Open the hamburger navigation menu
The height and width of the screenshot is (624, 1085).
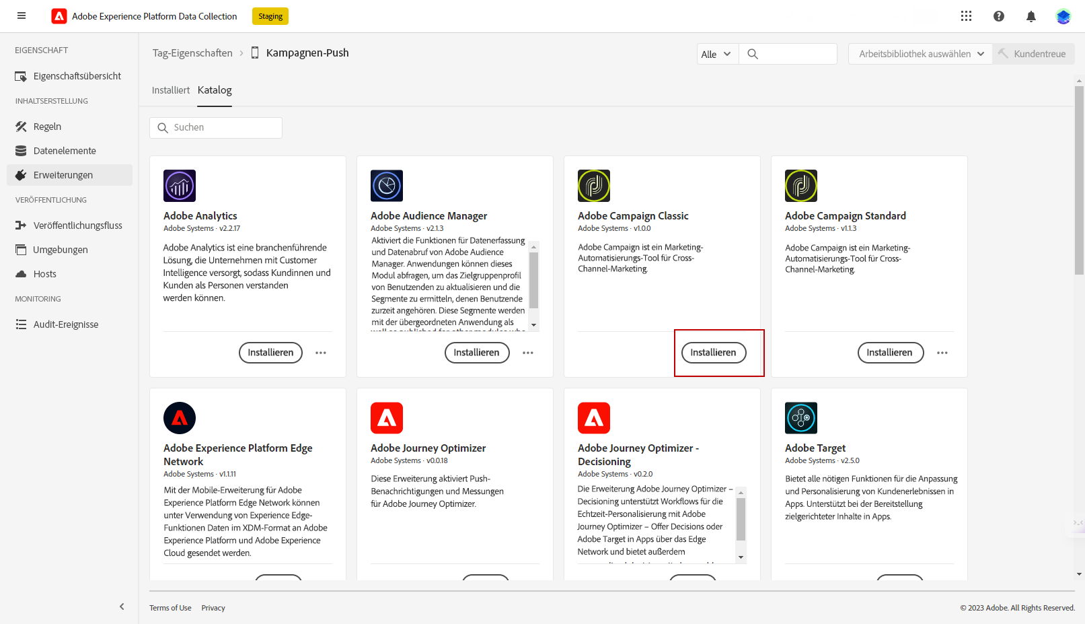[22, 16]
